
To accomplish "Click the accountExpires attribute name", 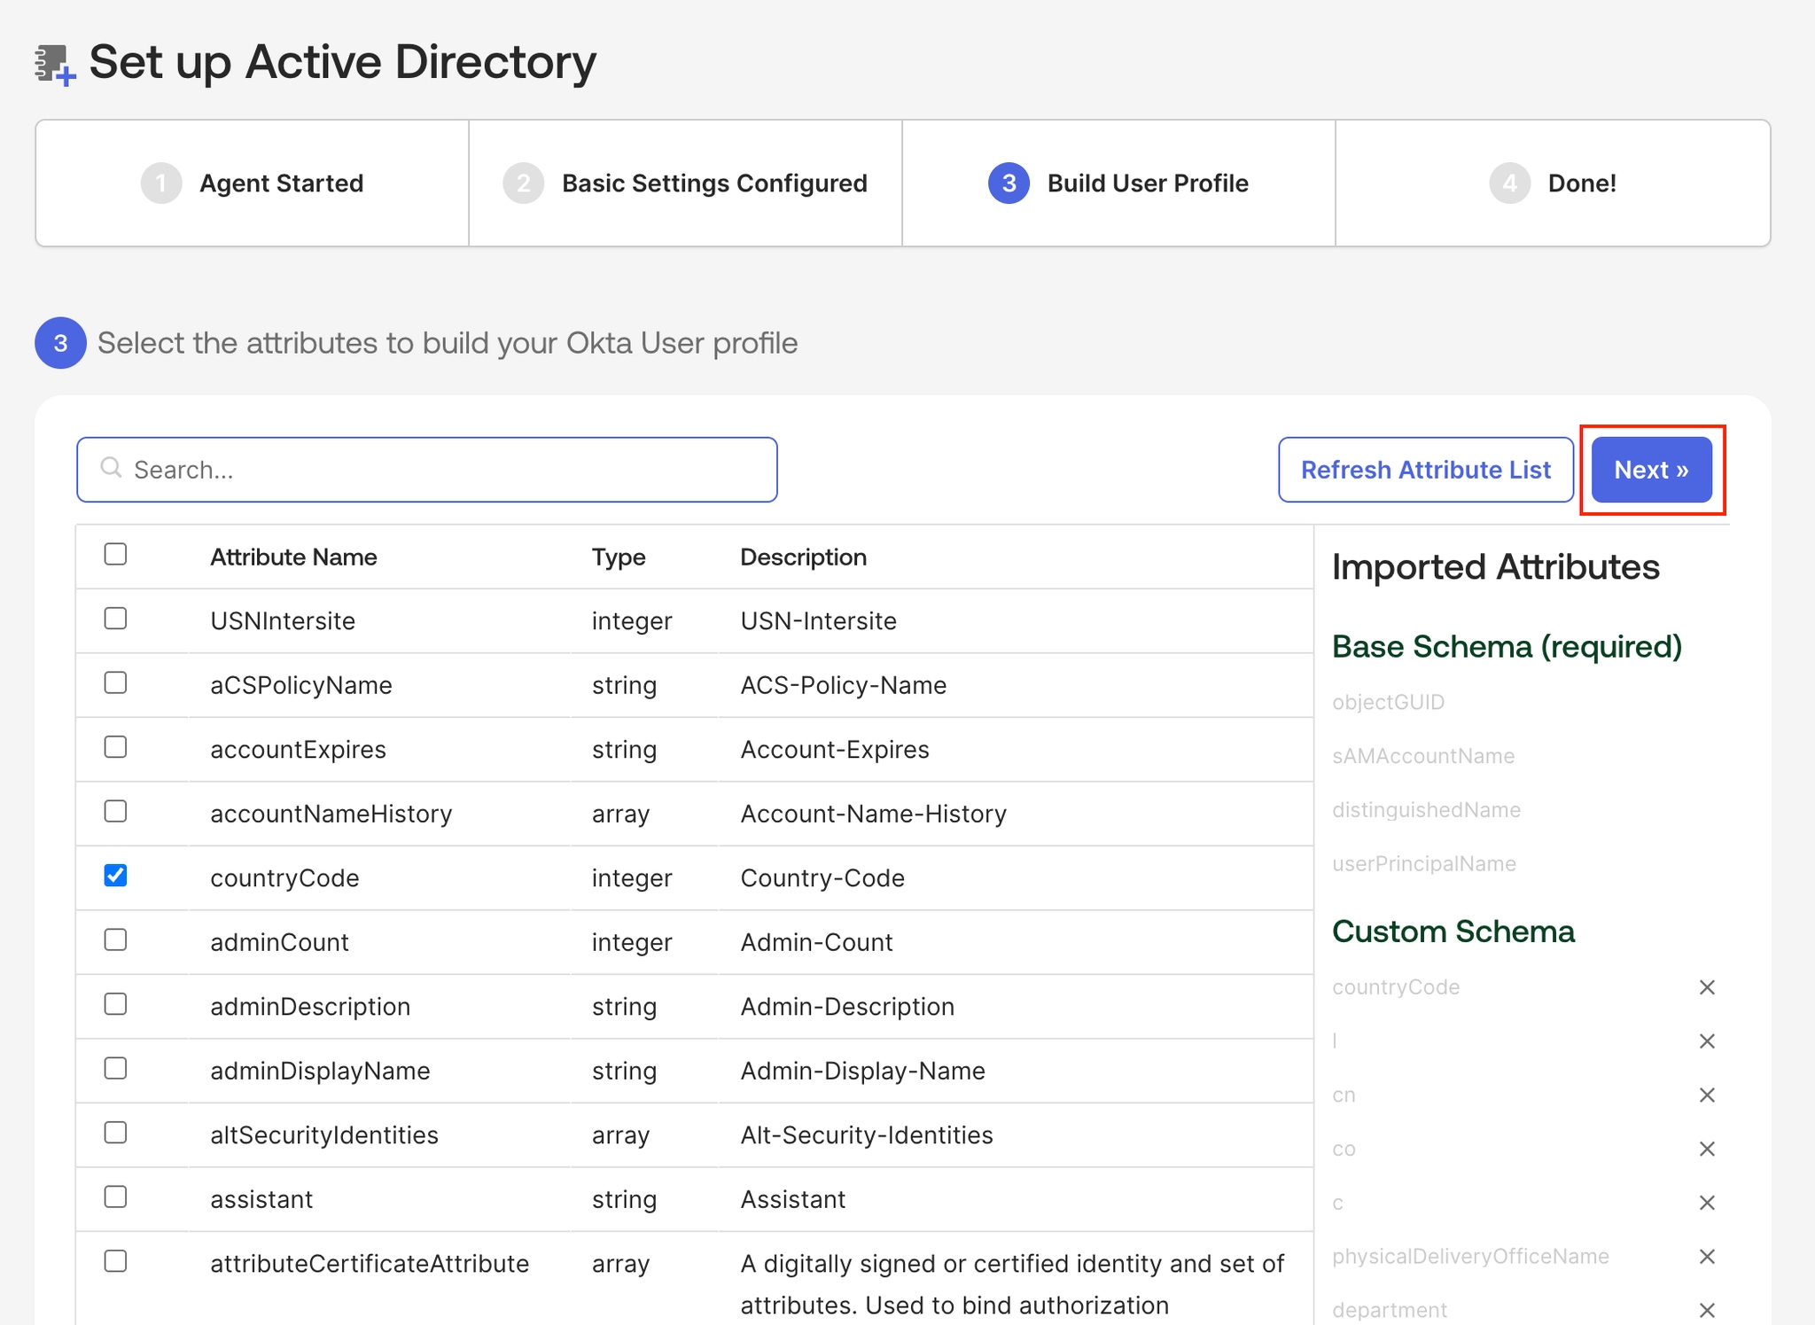I will tap(298, 750).
